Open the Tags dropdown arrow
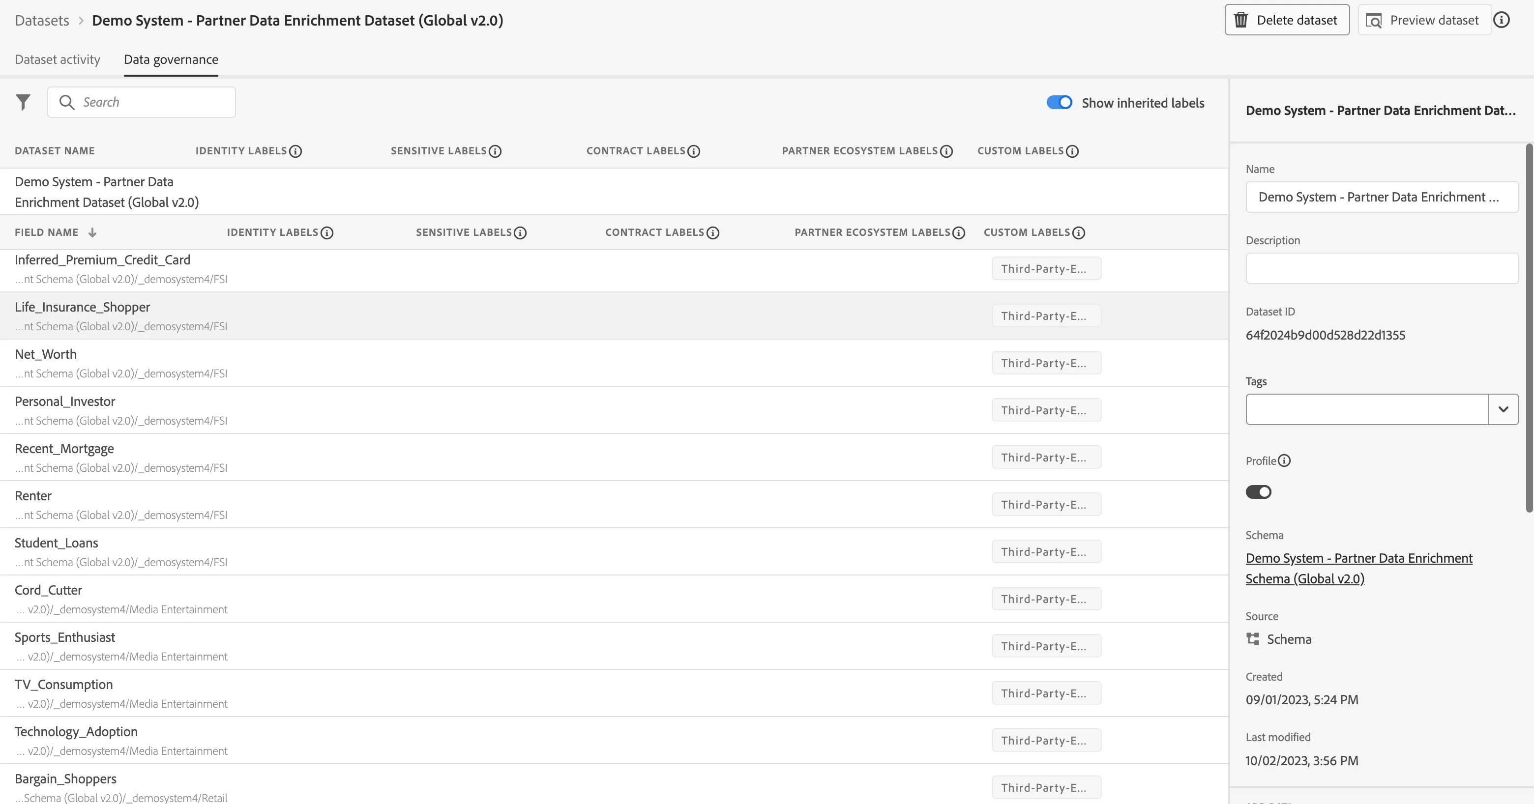Screen dimensions: 1534x804 coord(1503,409)
